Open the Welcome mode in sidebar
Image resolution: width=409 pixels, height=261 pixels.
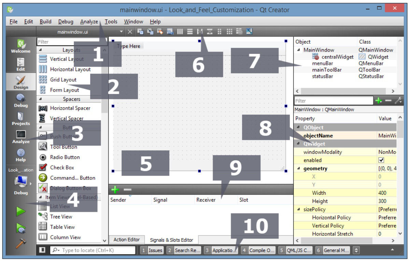click(x=20, y=46)
